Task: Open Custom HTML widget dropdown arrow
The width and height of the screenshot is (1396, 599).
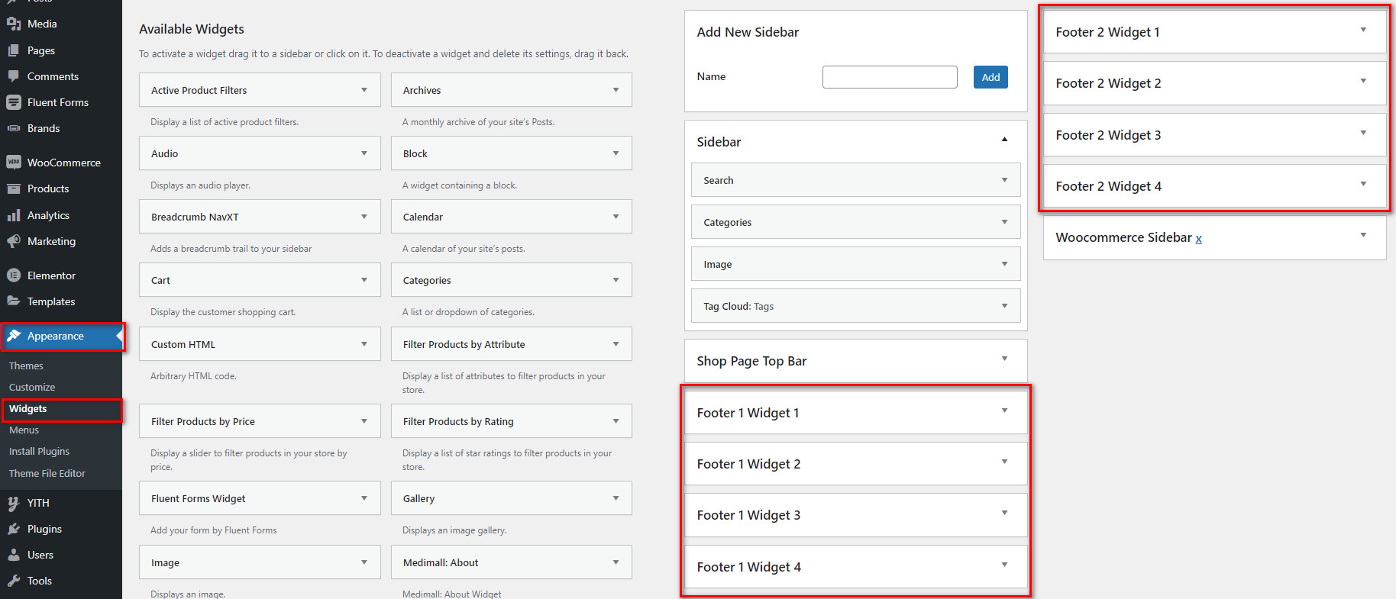Action: (364, 344)
